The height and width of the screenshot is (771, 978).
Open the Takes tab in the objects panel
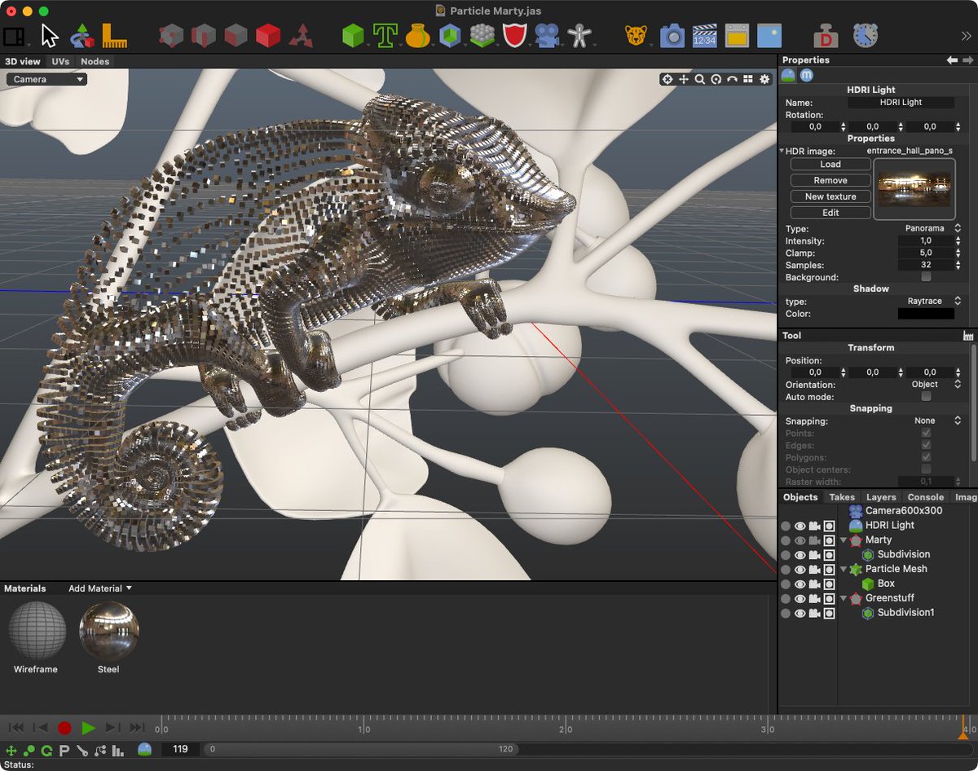842,497
